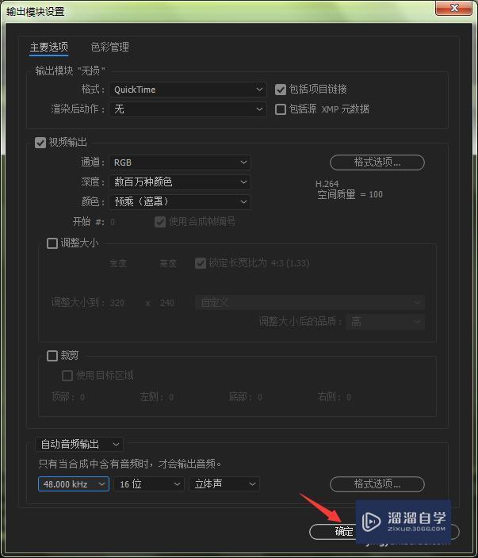The width and height of the screenshot is (478, 558).
Task: Toggle the 视频输出 checkbox
Action: (40, 143)
